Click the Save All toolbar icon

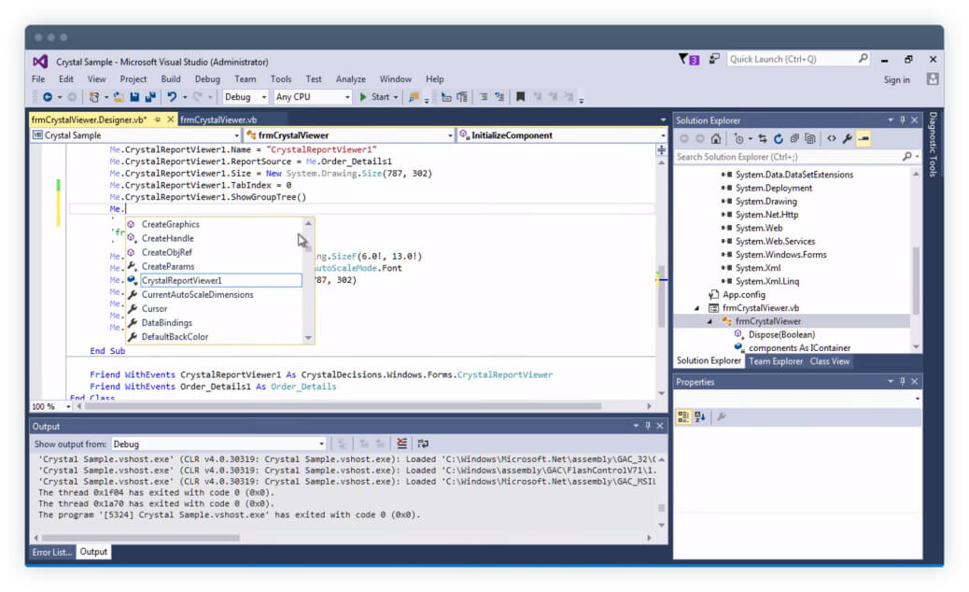150,97
